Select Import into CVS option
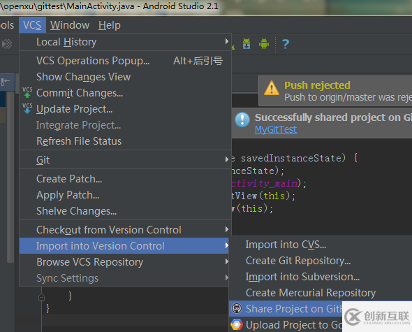The height and width of the screenshot is (332, 412). (321, 245)
